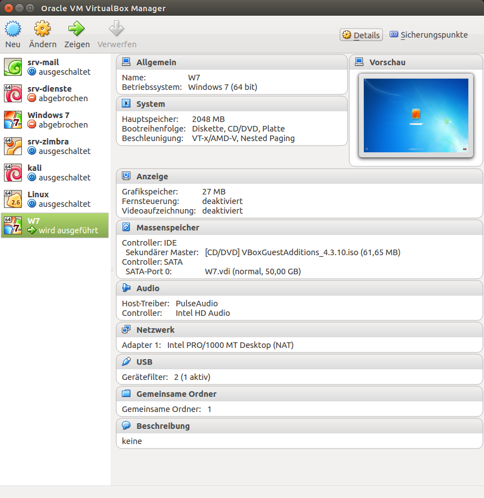Click the Verwerfen down-arrow icon
Image resolution: width=484 pixels, height=498 pixels.
click(116, 29)
